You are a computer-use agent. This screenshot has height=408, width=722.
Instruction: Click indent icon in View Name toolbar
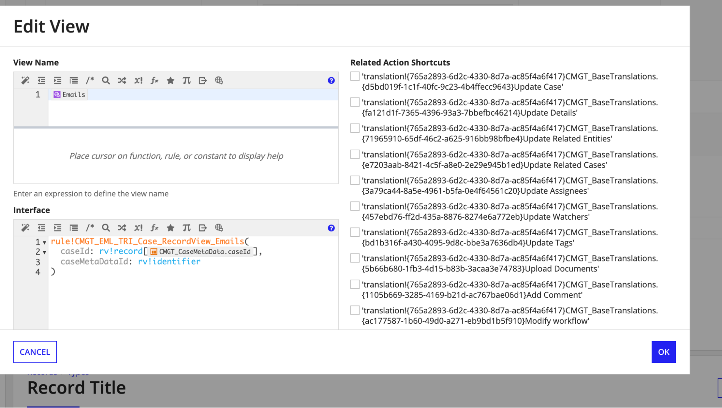point(57,81)
